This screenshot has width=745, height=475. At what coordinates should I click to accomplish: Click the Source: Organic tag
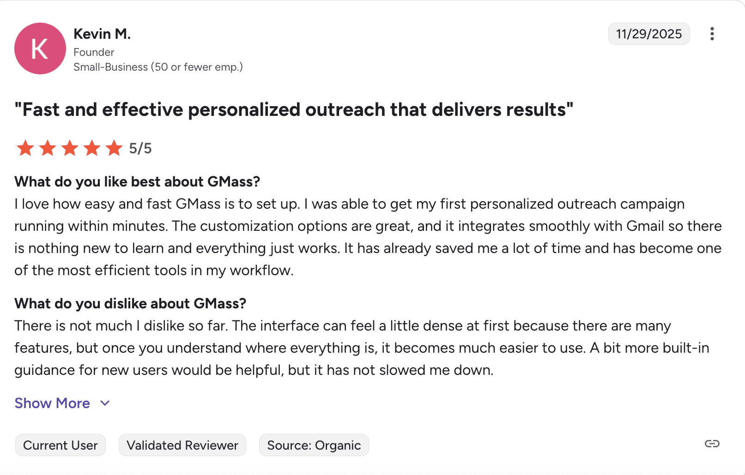pyautogui.click(x=314, y=445)
